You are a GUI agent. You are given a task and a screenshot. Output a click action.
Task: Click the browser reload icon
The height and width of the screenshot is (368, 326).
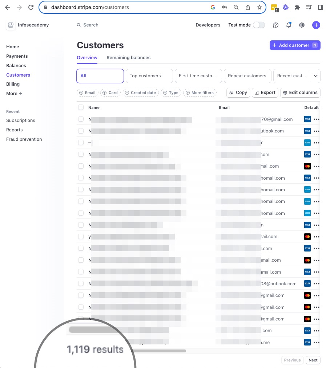[31, 7]
